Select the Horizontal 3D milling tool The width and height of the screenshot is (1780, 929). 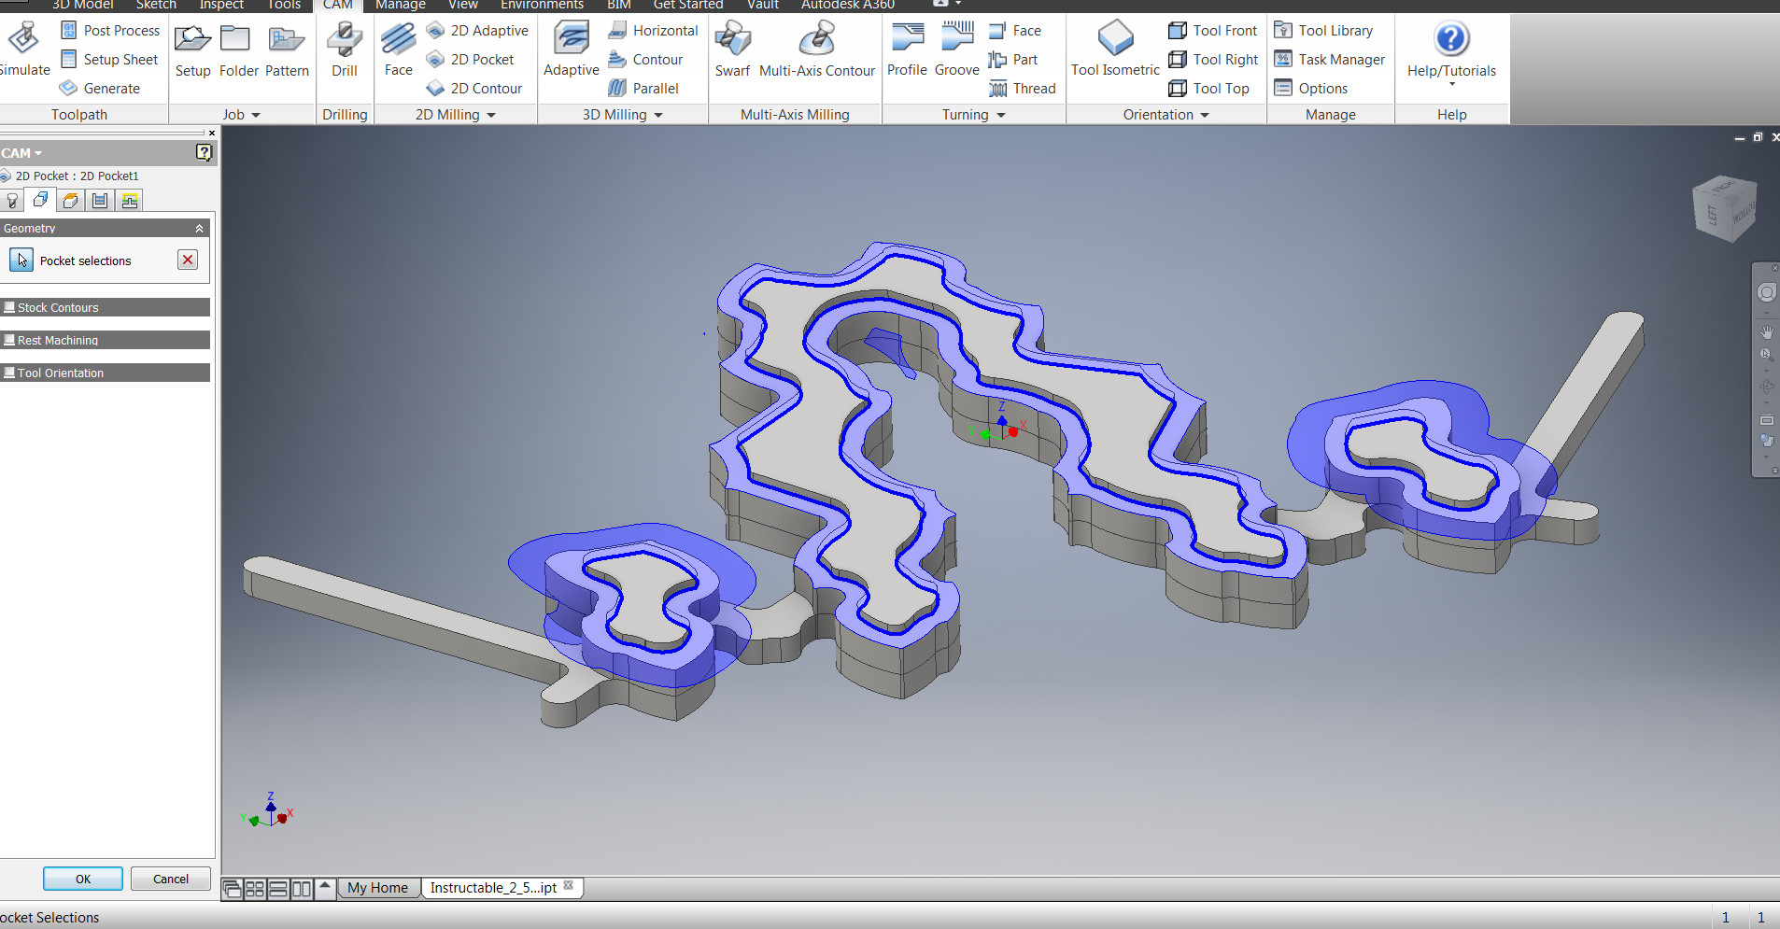point(653,30)
